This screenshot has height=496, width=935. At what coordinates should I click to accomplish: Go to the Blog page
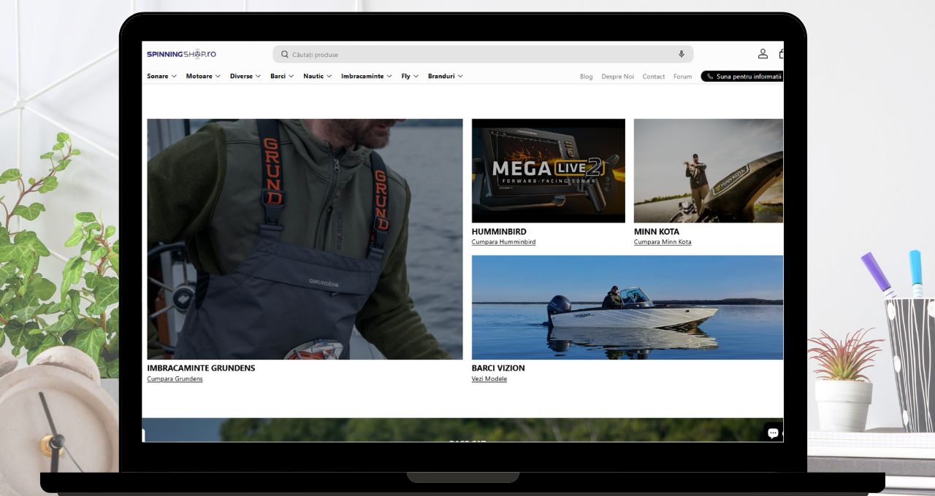pos(587,77)
